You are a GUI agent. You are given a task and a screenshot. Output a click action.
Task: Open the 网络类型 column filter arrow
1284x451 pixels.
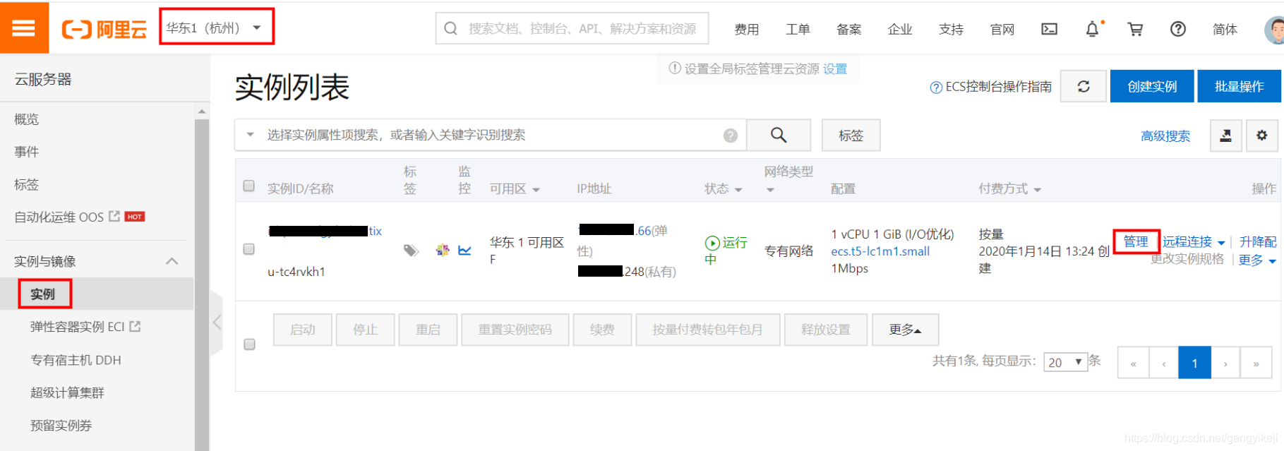770,190
